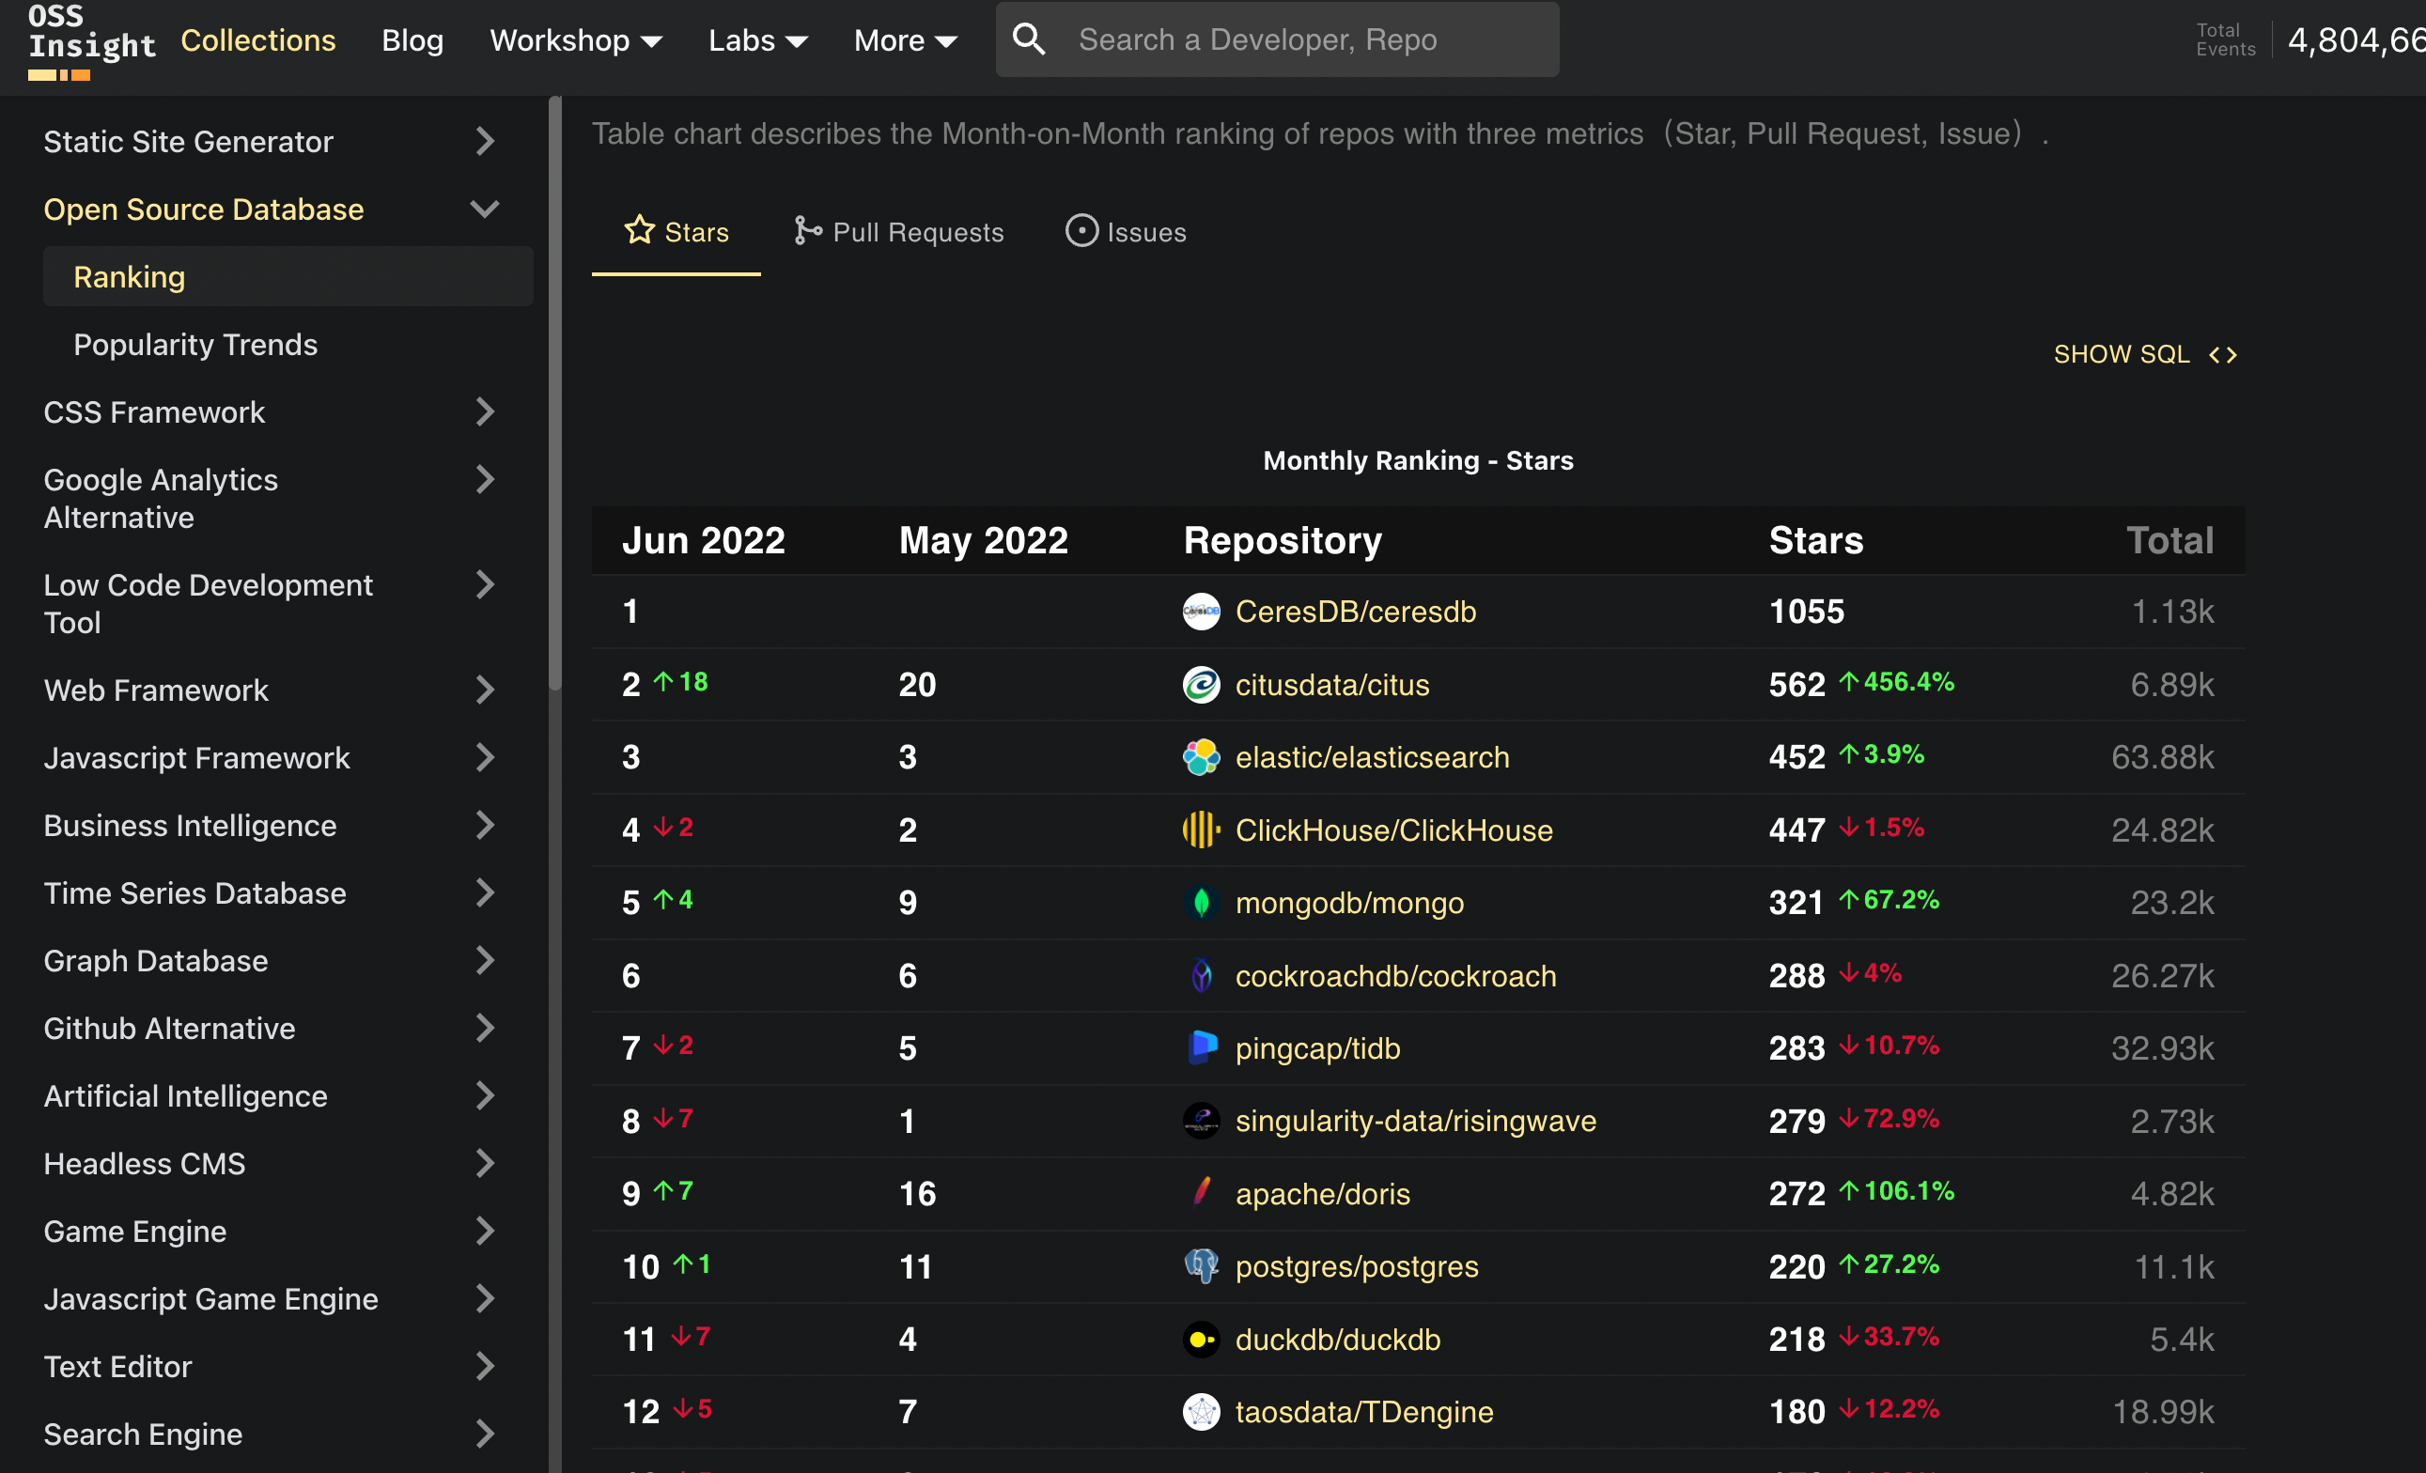The width and height of the screenshot is (2426, 1473).
Task: Open the More dropdown menu
Action: point(906,40)
